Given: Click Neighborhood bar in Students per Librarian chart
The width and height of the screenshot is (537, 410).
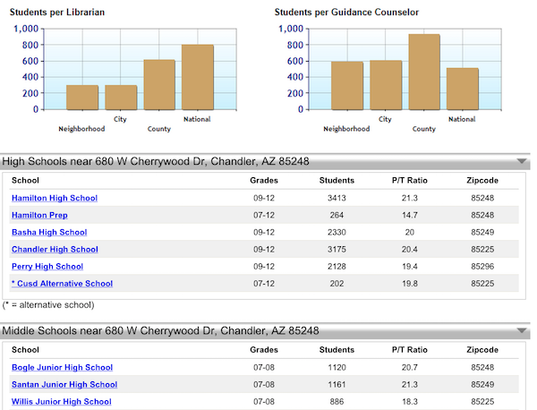Looking at the screenshot, I should pos(82,98).
